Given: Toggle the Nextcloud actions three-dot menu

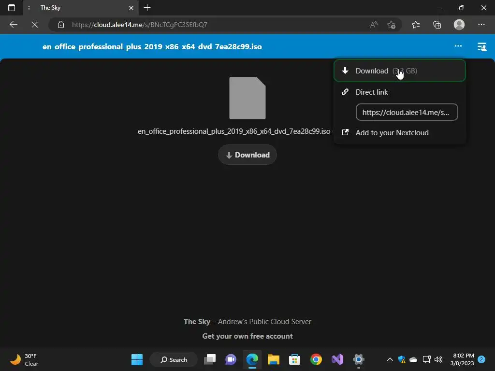Looking at the screenshot, I should point(458,46).
